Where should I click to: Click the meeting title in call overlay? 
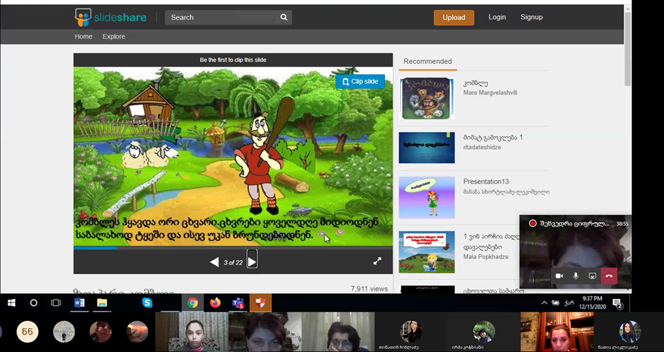coord(574,223)
